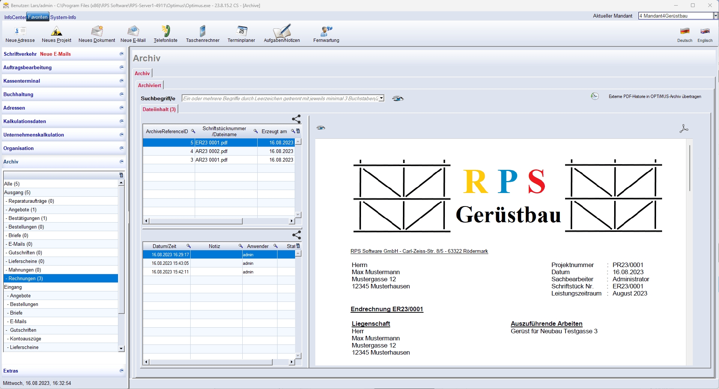Open the Aktueller Mandant dropdown

716,16
